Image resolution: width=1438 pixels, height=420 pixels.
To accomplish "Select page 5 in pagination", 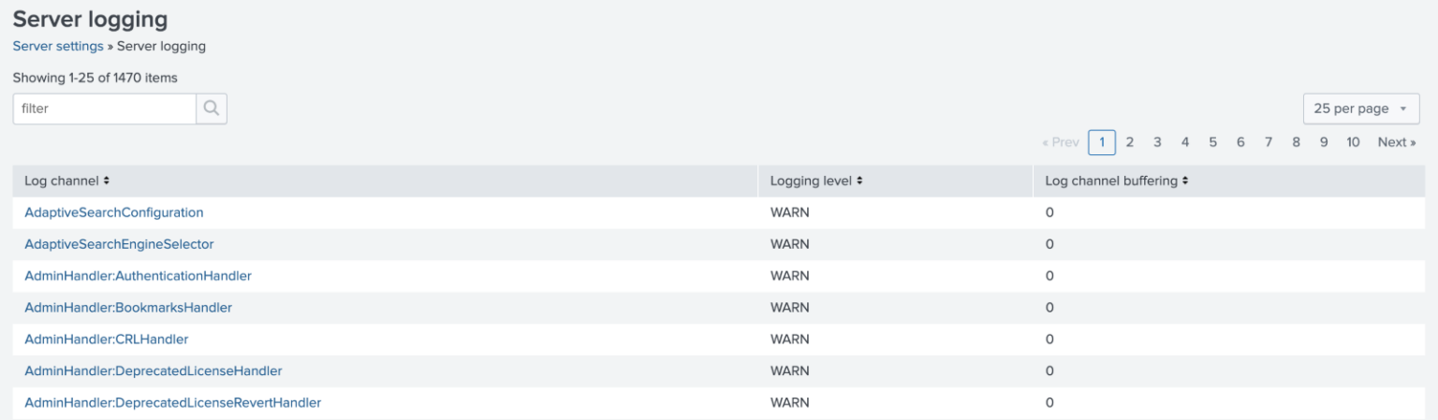I will point(1212,142).
